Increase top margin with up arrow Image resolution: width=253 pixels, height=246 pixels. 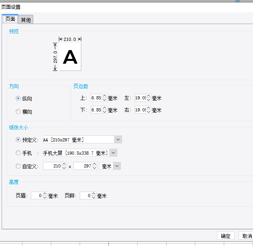(104, 96)
